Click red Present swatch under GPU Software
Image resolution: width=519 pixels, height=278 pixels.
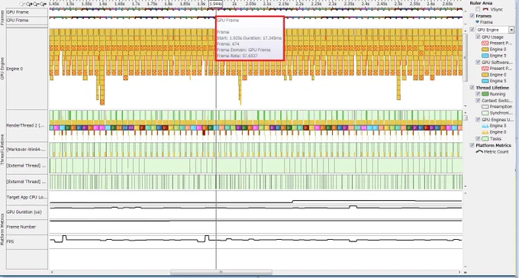[485, 69]
